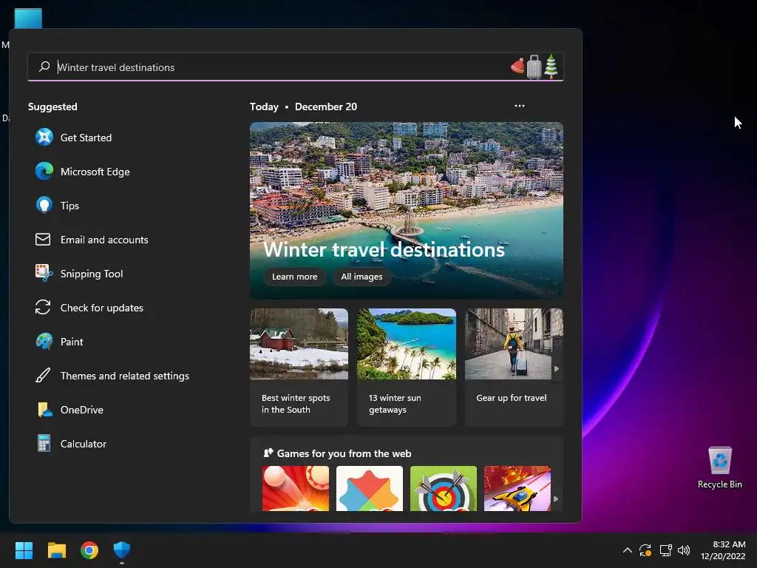Open Windows Security shield in taskbar
757x568 pixels.
(x=122, y=550)
